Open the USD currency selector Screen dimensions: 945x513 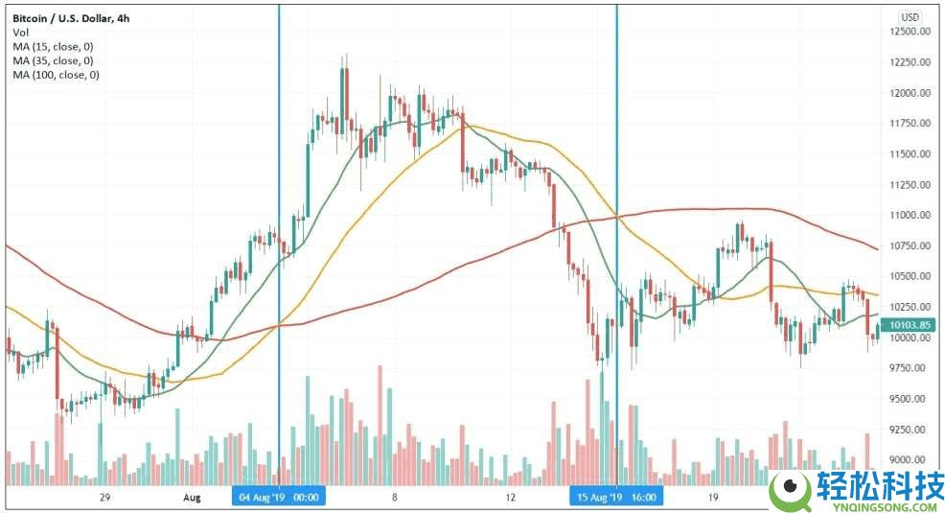click(909, 17)
